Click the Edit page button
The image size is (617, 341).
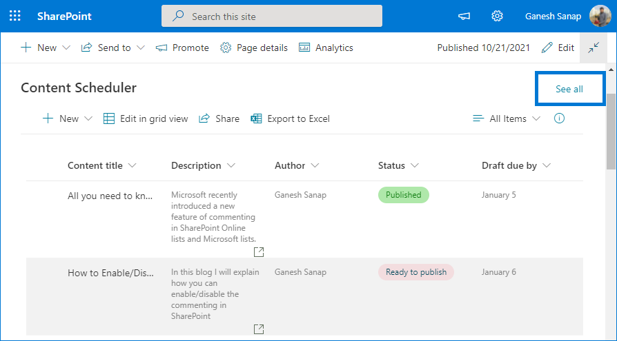[x=558, y=48]
